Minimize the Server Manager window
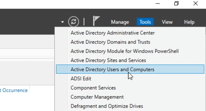This screenshot has height=111, width=206. pyautogui.click(x=157, y=4)
